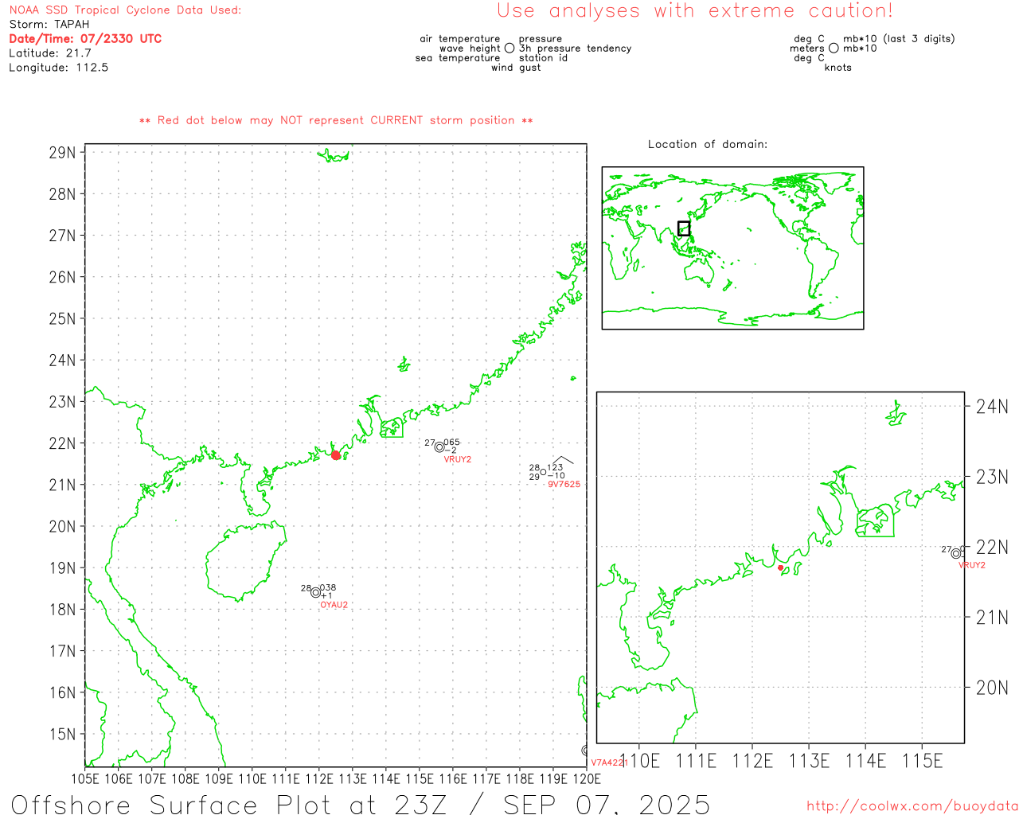1019x815 pixels.
Task: Click the VRUY2 station circle in zoomed inset map
Action: [956, 553]
